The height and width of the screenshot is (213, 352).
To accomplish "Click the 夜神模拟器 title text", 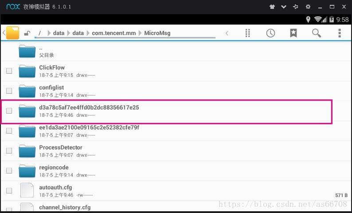I will 36,7.
